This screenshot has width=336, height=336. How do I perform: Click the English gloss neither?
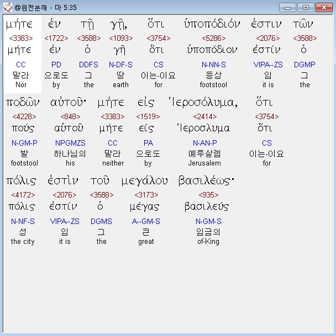pyautogui.click(x=113, y=163)
